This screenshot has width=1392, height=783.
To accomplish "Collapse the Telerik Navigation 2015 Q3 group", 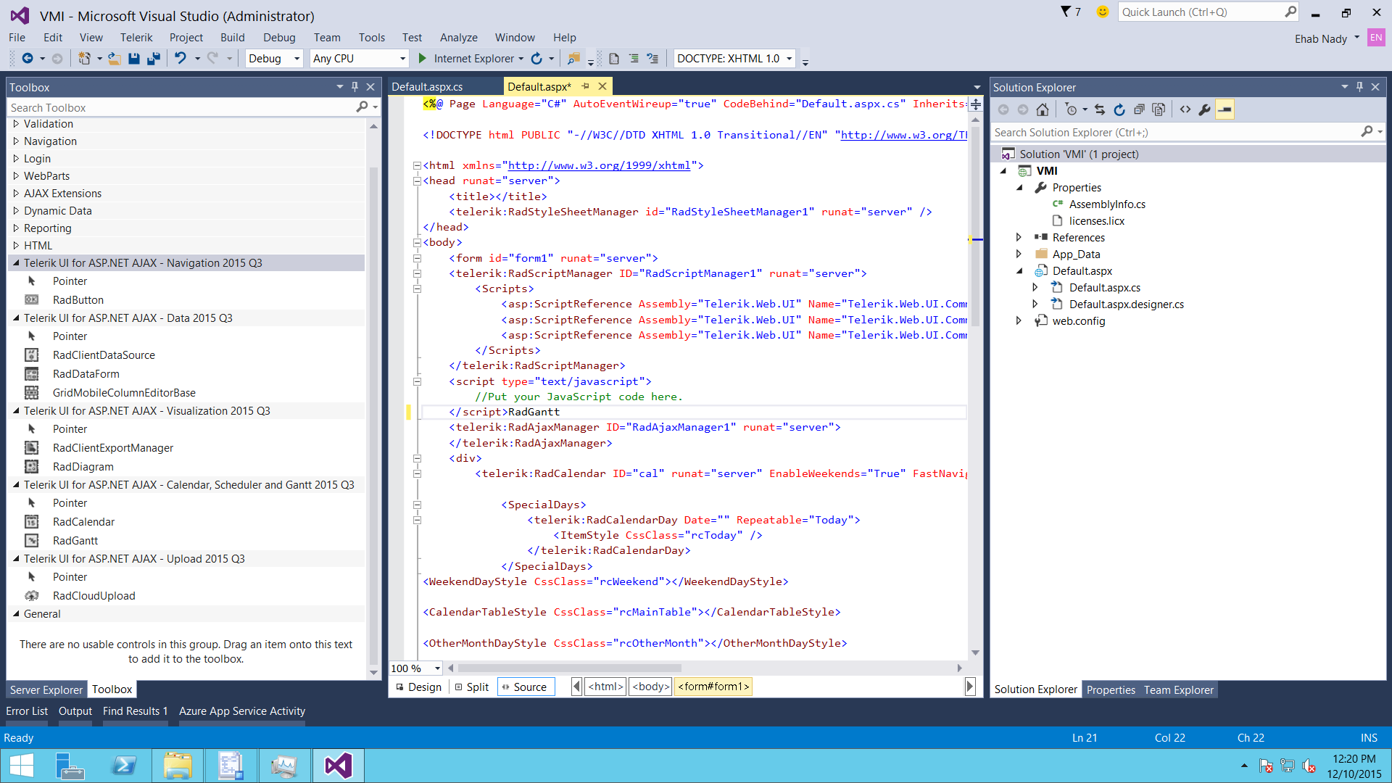I will [16, 263].
